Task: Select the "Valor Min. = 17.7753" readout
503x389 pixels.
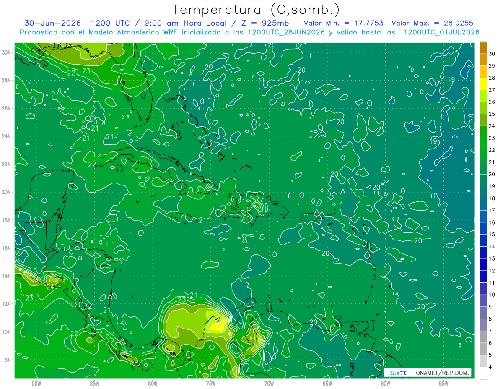Action: click(343, 23)
